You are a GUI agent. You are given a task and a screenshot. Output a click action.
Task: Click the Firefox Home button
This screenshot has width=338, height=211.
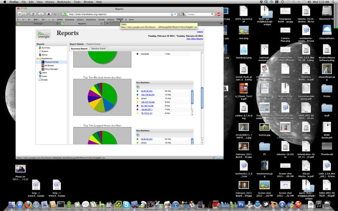(49, 14)
